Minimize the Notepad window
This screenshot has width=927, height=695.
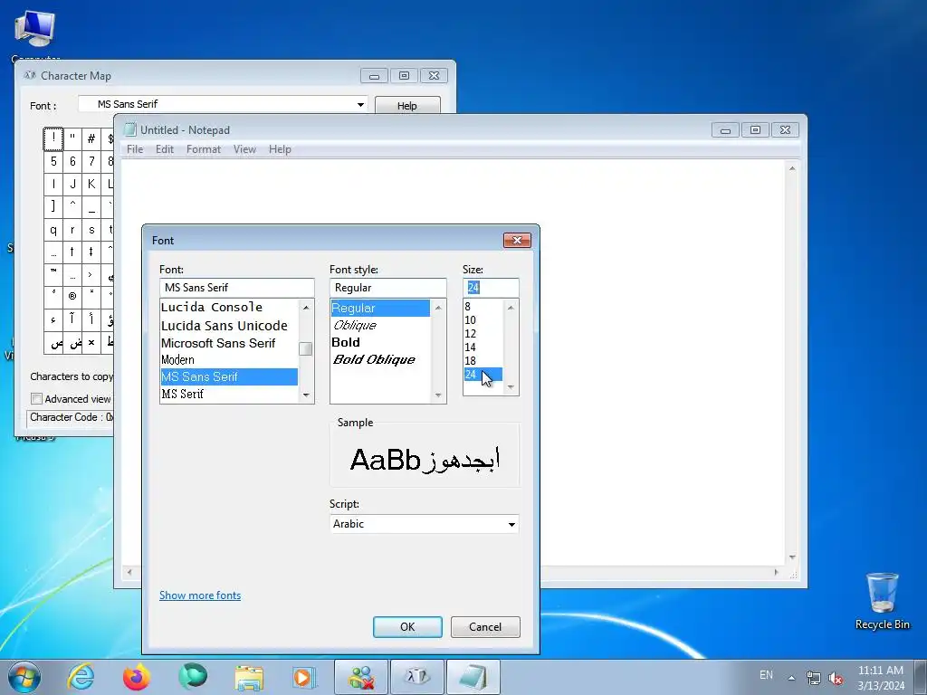click(x=725, y=130)
